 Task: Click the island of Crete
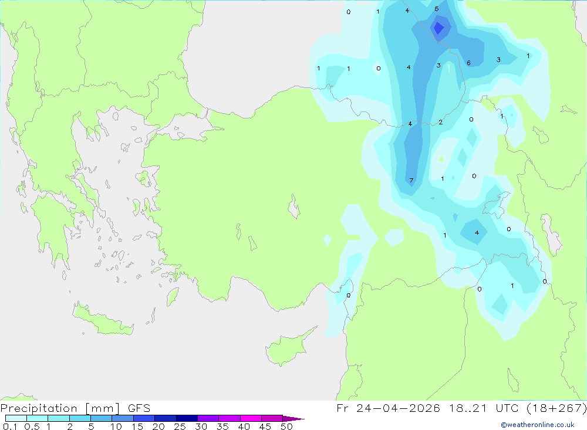click(x=103, y=320)
